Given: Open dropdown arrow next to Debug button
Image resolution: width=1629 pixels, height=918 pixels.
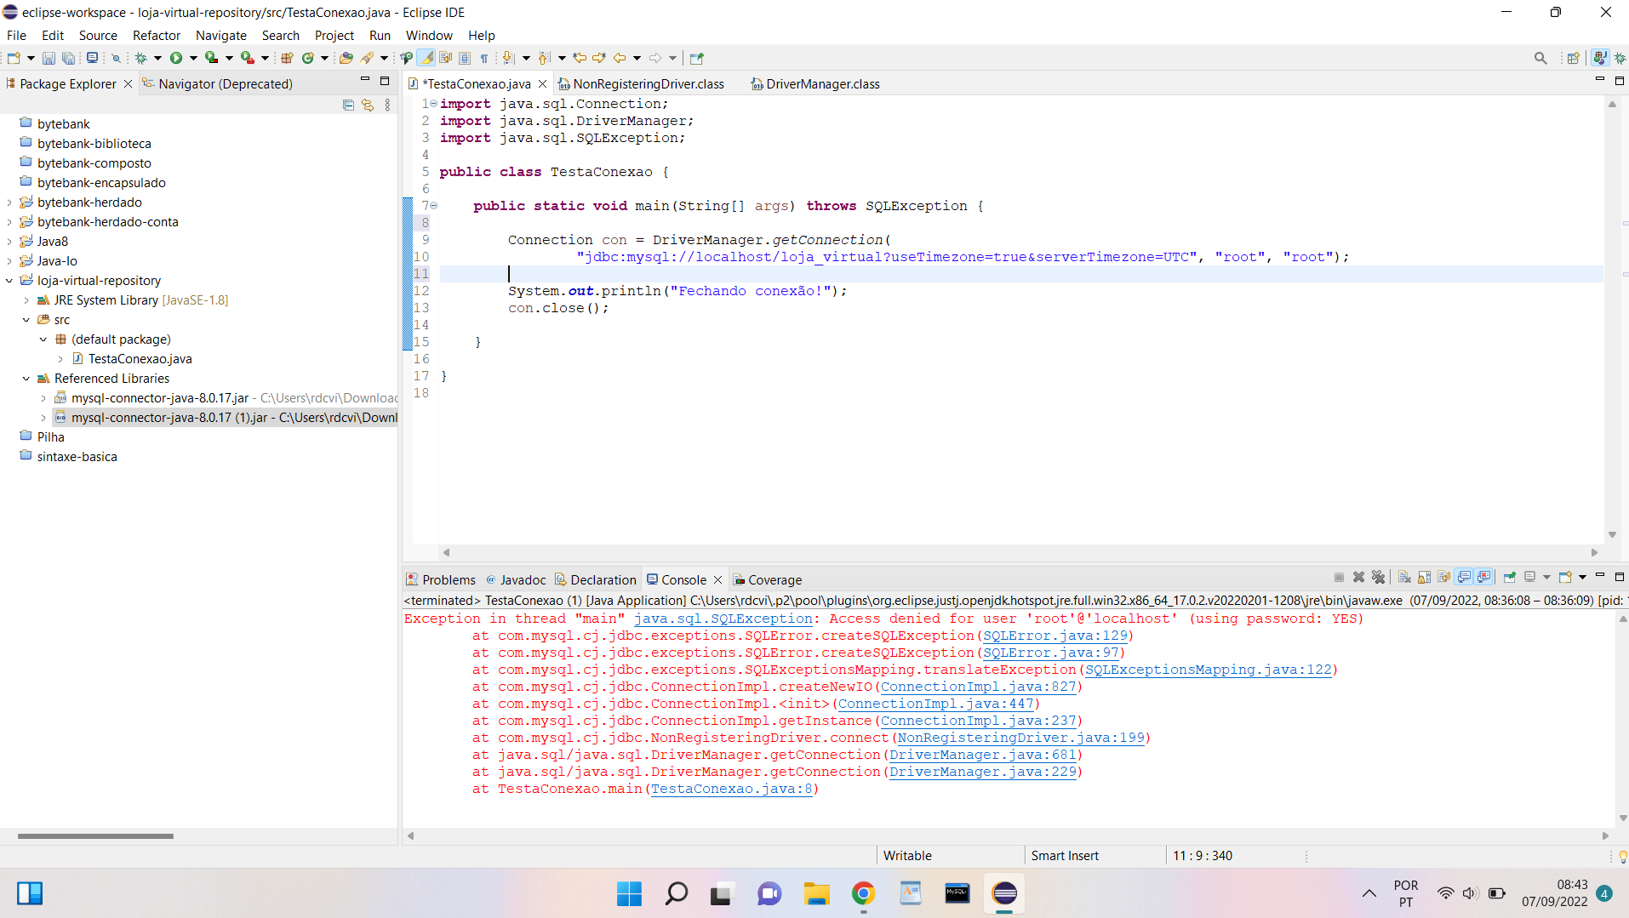Looking at the screenshot, I should point(157,58).
